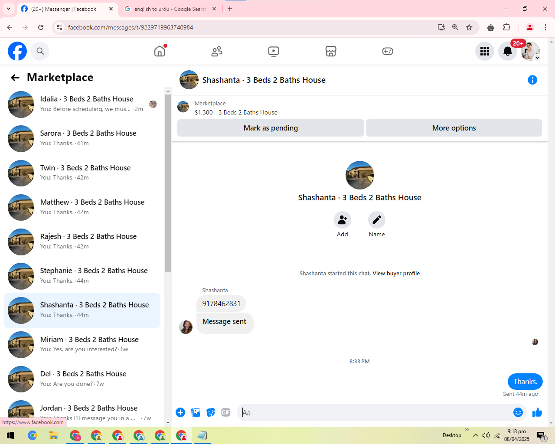Image resolution: width=555 pixels, height=444 pixels.
Task: Click $1,300 - 3 Beds 2 Baths House listing
Action: pyautogui.click(x=236, y=112)
